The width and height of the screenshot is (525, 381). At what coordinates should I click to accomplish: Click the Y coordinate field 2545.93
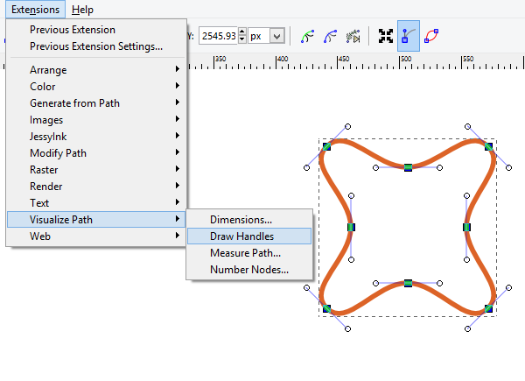coord(218,36)
